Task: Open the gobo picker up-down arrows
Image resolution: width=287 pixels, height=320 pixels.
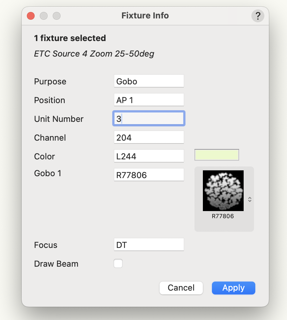Action: pyautogui.click(x=249, y=199)
